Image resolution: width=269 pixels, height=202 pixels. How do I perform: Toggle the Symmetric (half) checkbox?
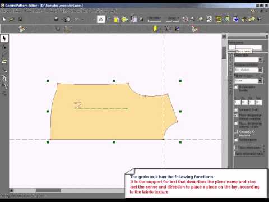pyautogui.click(x=236, y=110)
